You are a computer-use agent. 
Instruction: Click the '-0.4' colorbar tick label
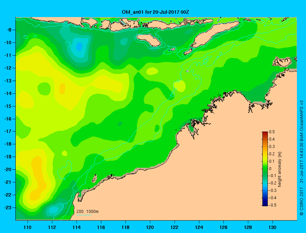(273, 198)
